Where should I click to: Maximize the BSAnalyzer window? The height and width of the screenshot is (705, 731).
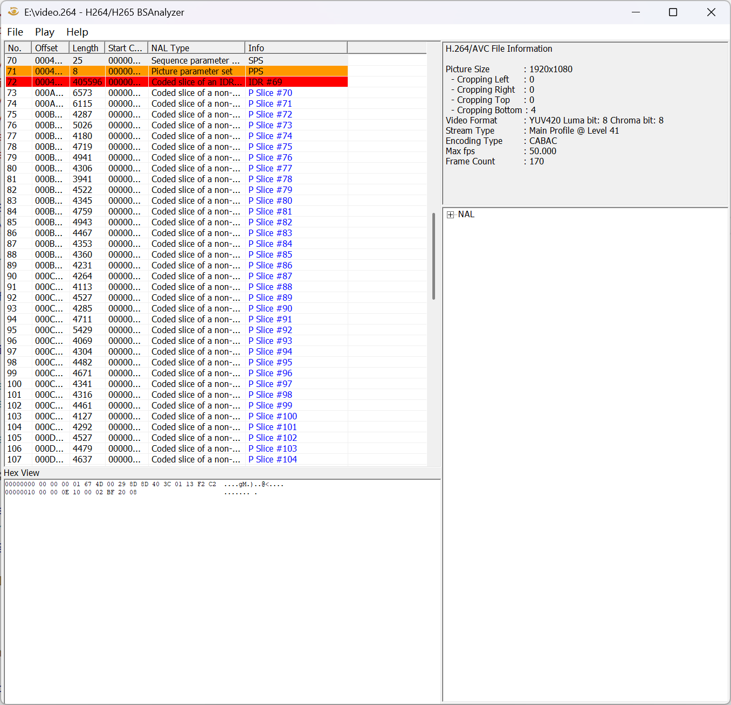pyautogui.click(x=673, y=12)
